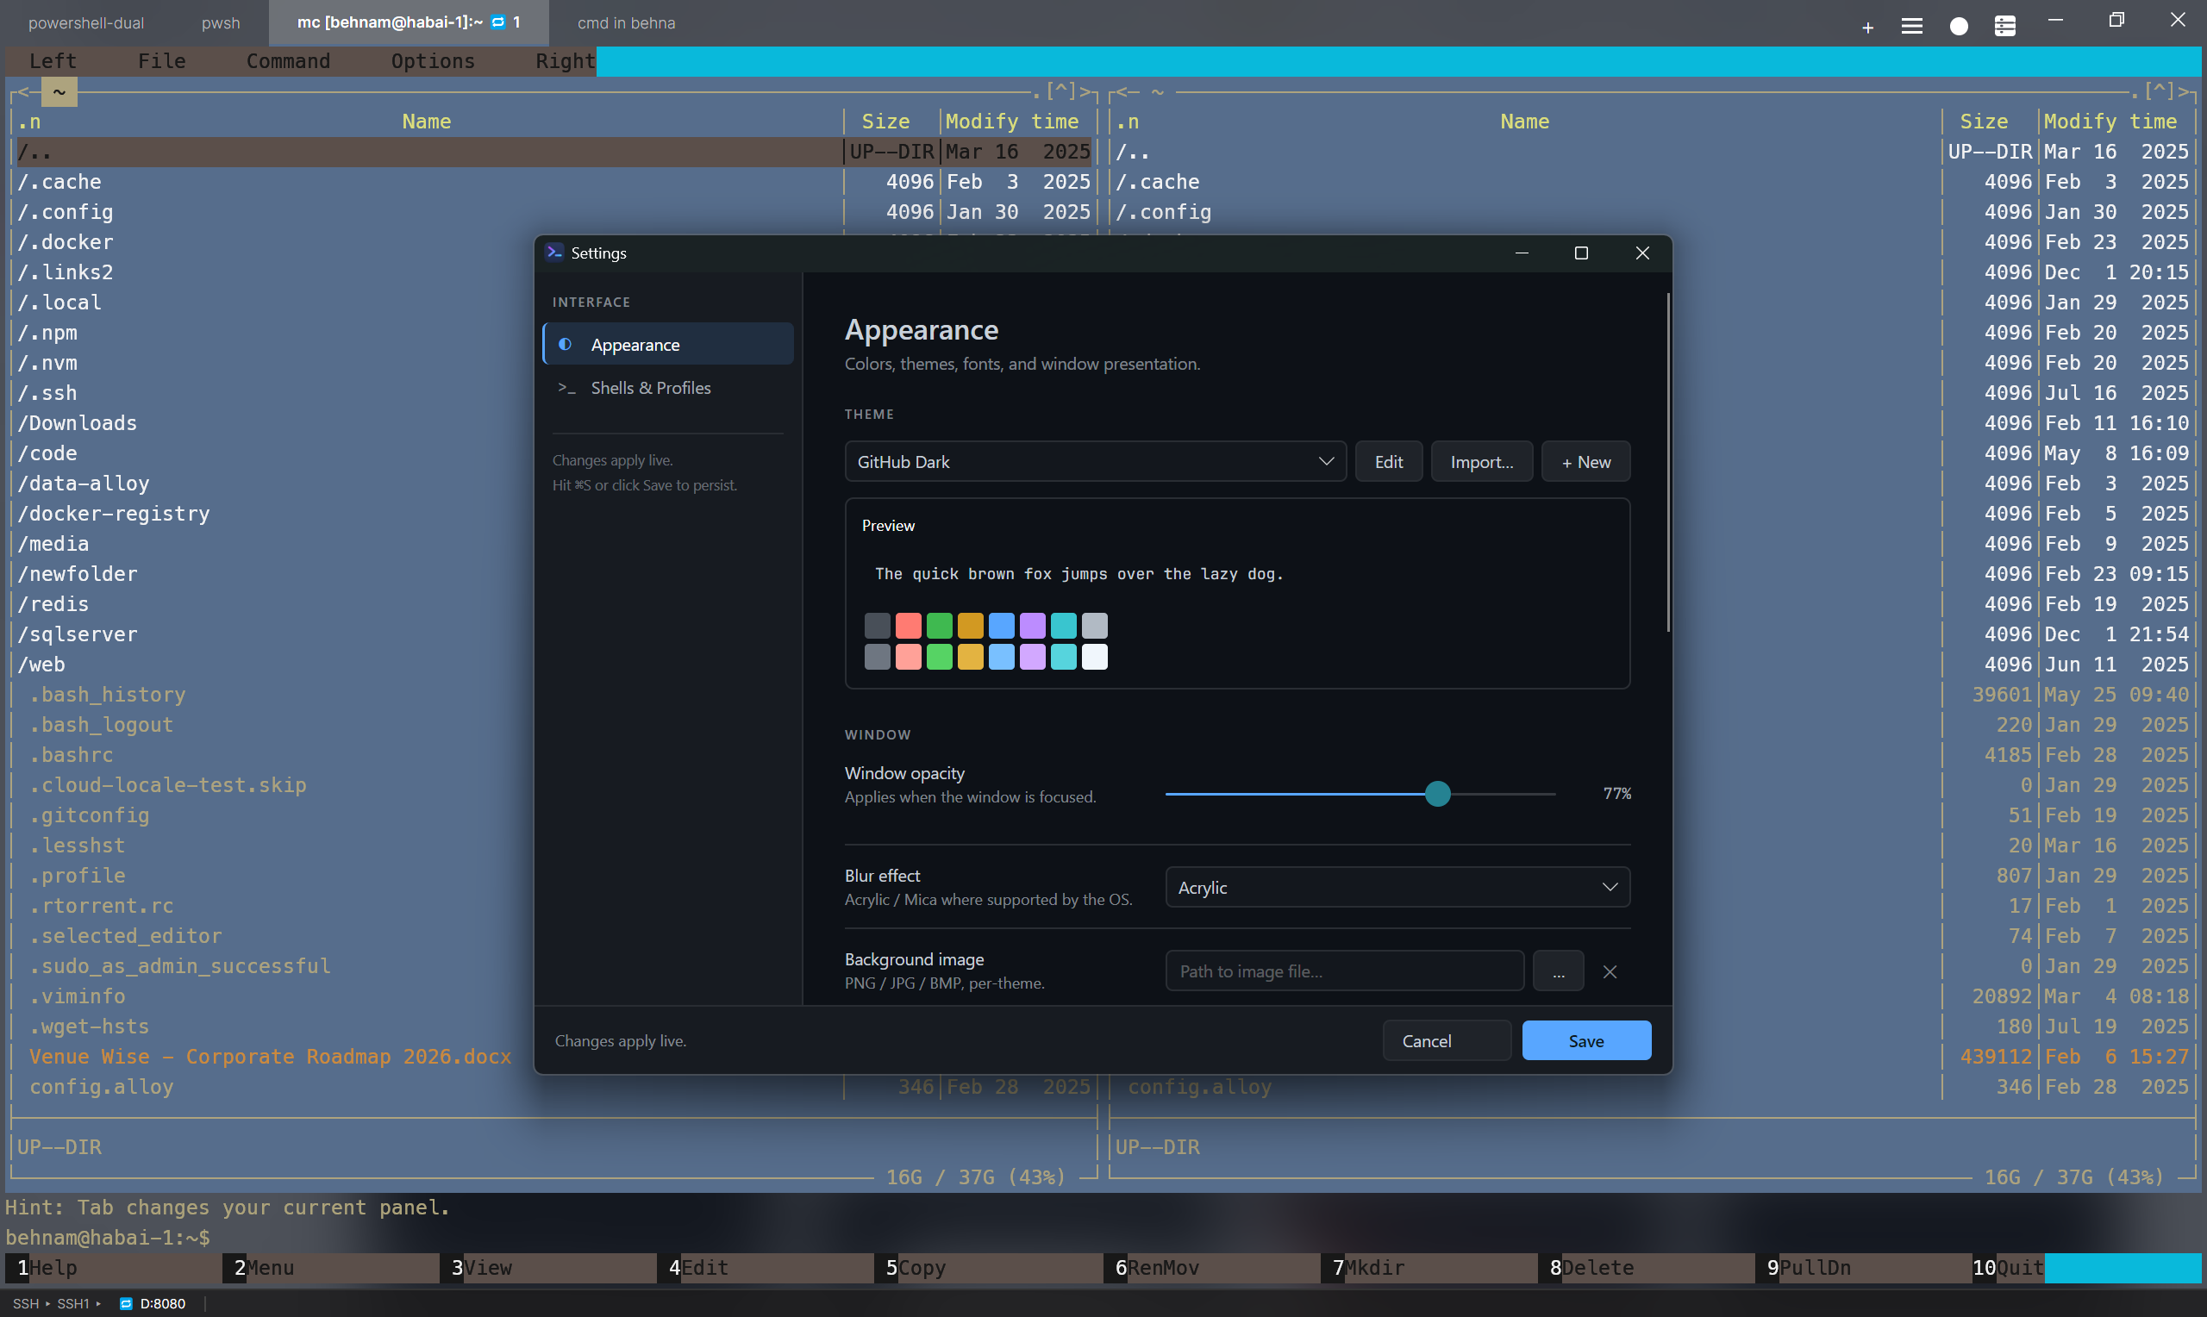
Task: Click the green swatch in top preview row
Action: tap(939, 626)
